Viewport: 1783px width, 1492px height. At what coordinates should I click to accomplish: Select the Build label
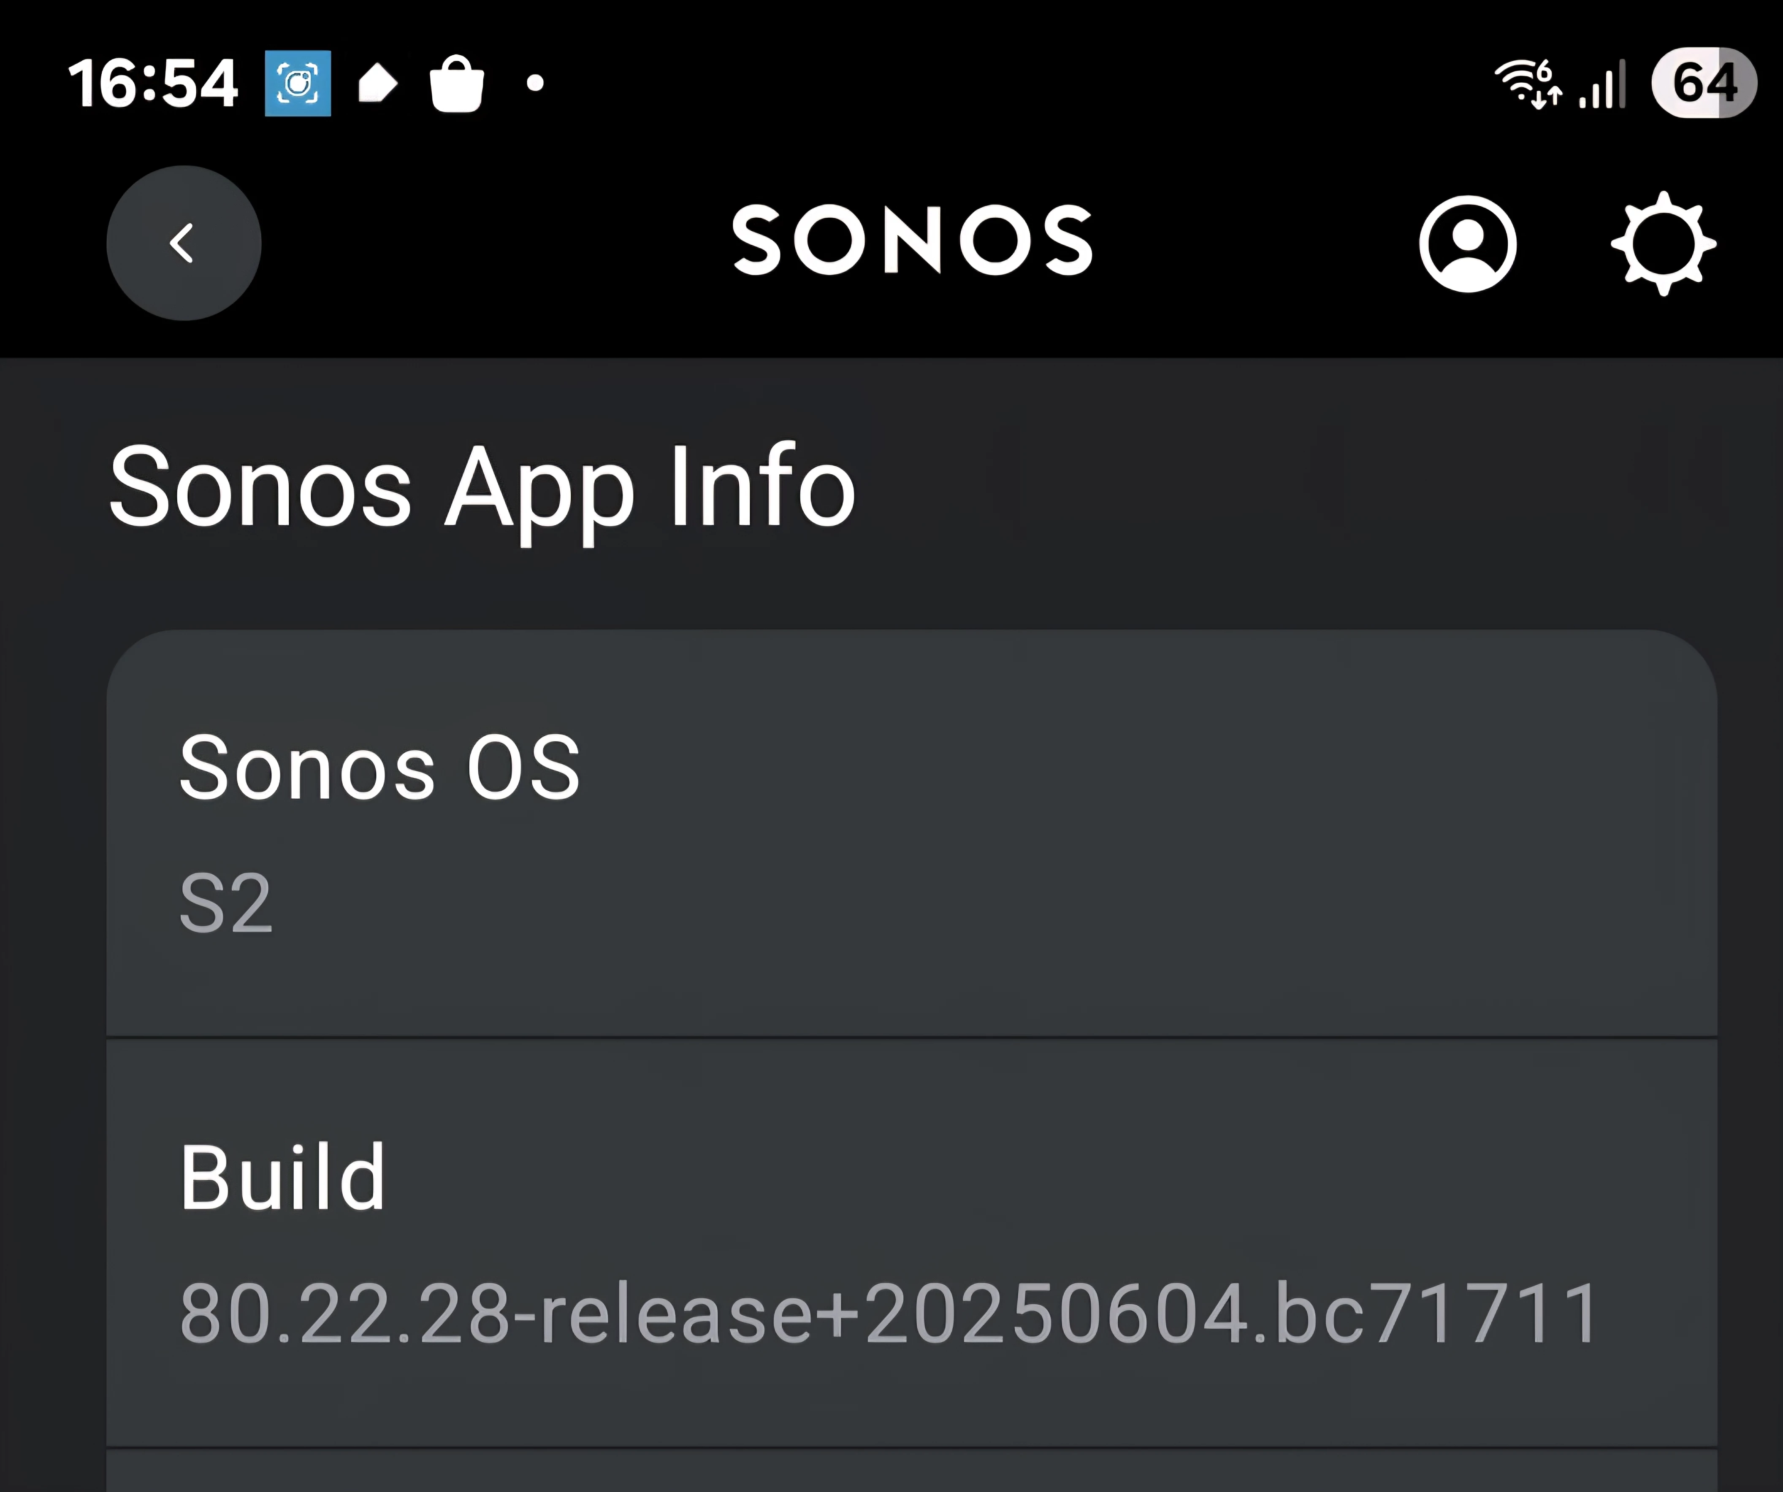283,1177
